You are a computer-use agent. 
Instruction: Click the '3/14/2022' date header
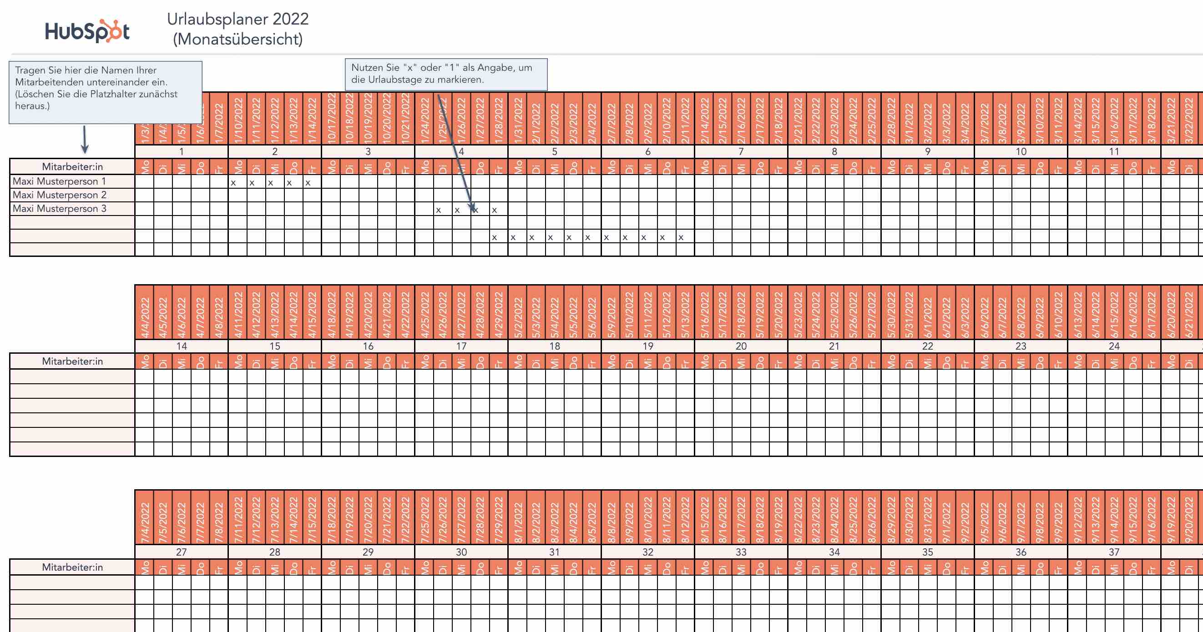click(1077, 119)
